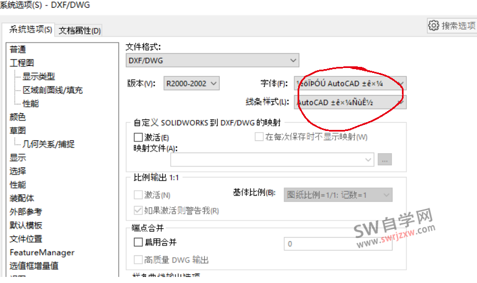This screenshot has width=477, height=283.
Task: Expand the 版本 R2000-2002 dropdown
Action: (x=192, y=83)
